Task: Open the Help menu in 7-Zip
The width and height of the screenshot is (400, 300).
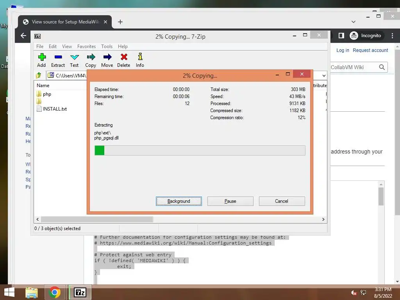Action: click(123, 46)
